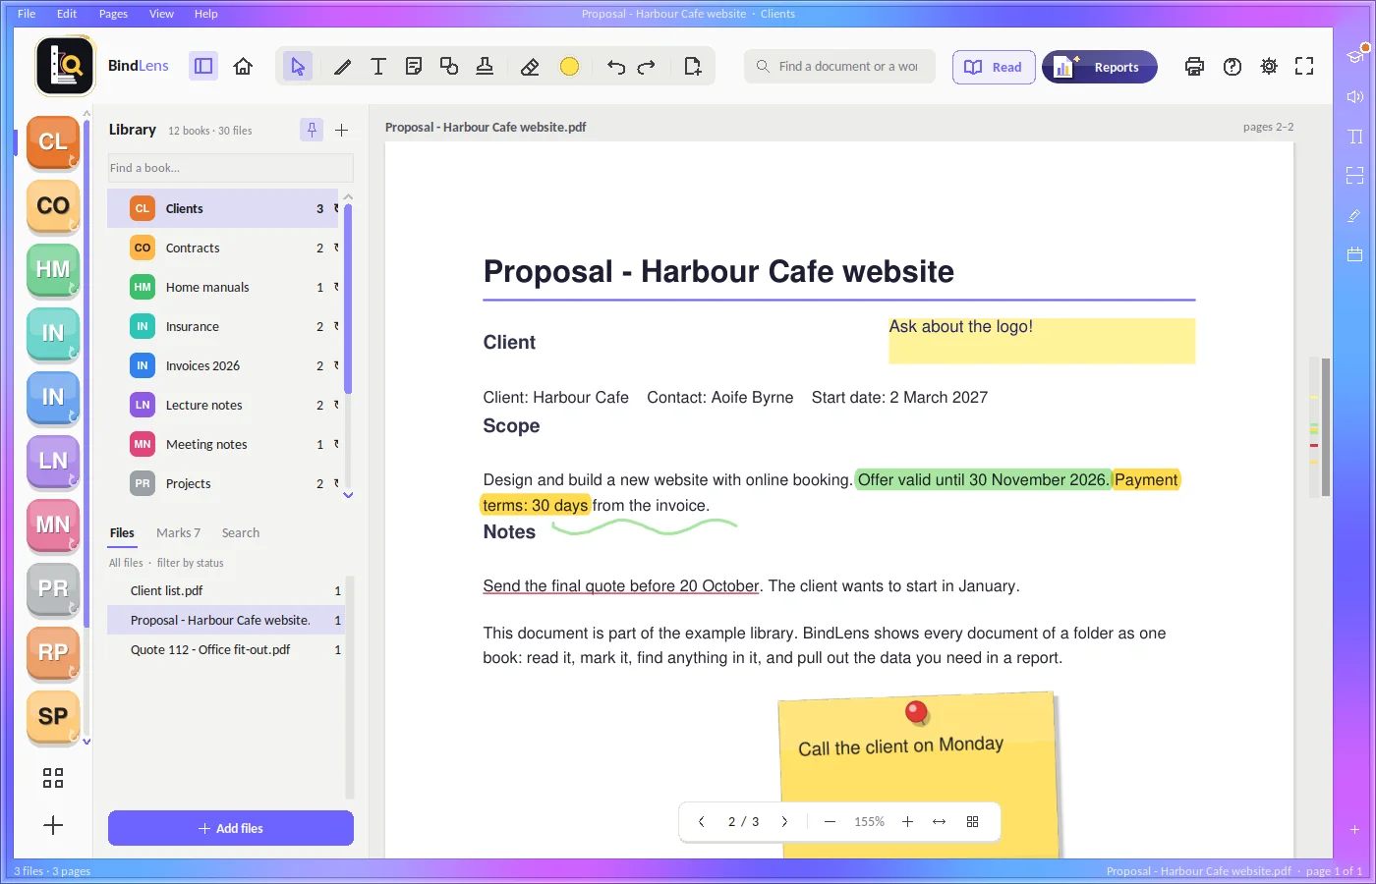The width and height of the screenshot is (1376, 884).
Task: Focus the Find a book field
Action: [x=230, y=168]
